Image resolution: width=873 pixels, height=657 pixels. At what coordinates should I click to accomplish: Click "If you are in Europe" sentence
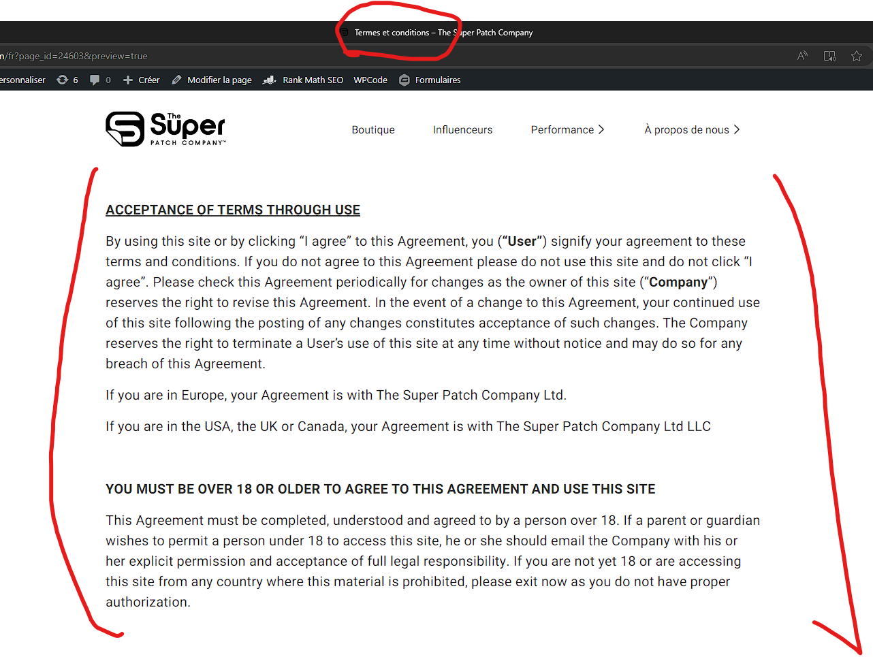pos(336,395)
